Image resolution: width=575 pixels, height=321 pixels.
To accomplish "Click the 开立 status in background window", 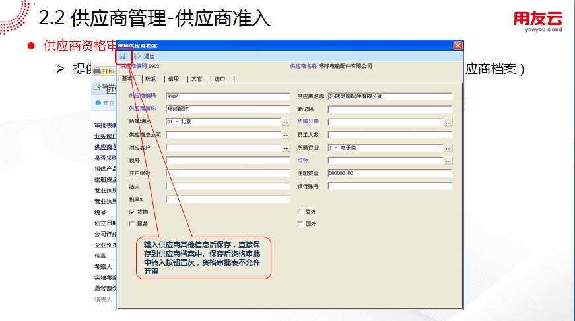I will 105,103.
